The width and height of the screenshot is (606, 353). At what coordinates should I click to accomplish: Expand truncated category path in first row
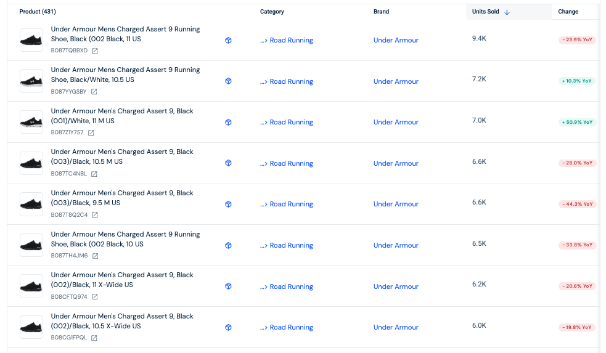263,41
